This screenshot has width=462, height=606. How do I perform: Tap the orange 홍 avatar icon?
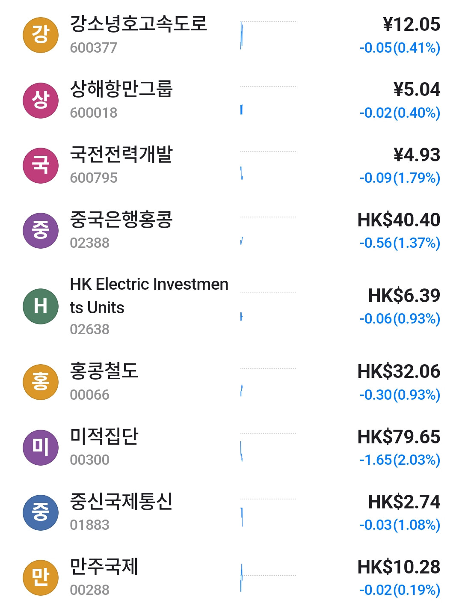tap(41, 382)
